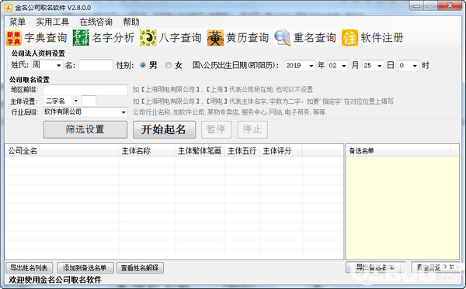Expand the birth month 02 dropdown
Screen dimensions: 466x289
(343, 66)
